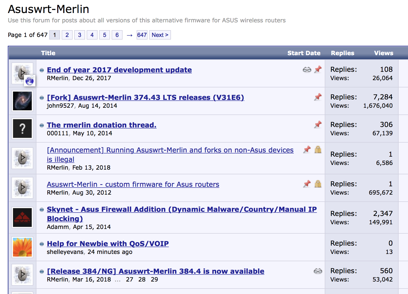Click unread dot beside Skynet thread
The height and width of the screenshot is (294, 408).
click(x=42, y=210)
